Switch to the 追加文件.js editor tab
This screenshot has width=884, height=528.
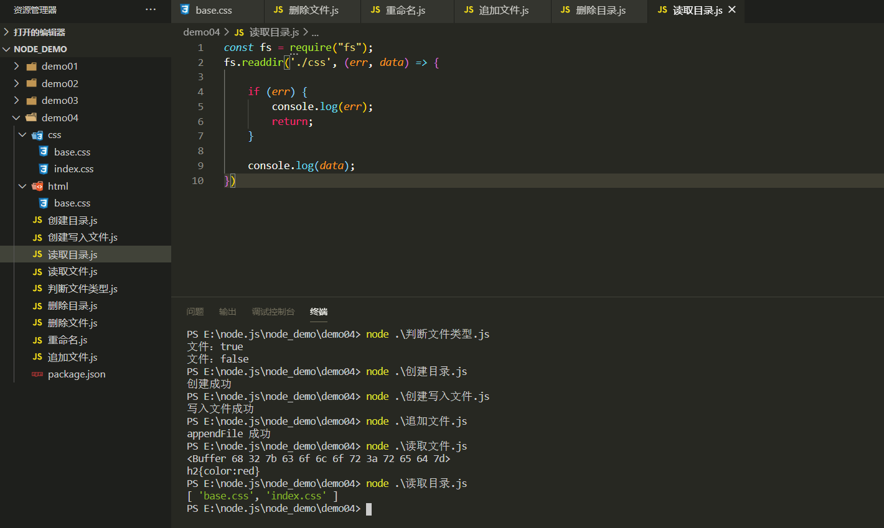503,11
